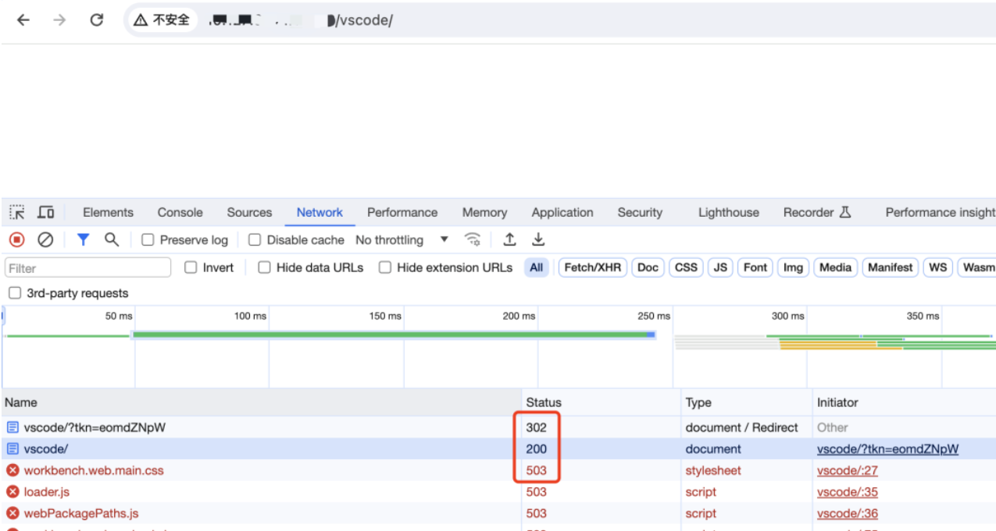The height and width of the screenshot is (531, 996).
Task: Click the not-secure warning icon in address bar
Action: tap(141, 20)
